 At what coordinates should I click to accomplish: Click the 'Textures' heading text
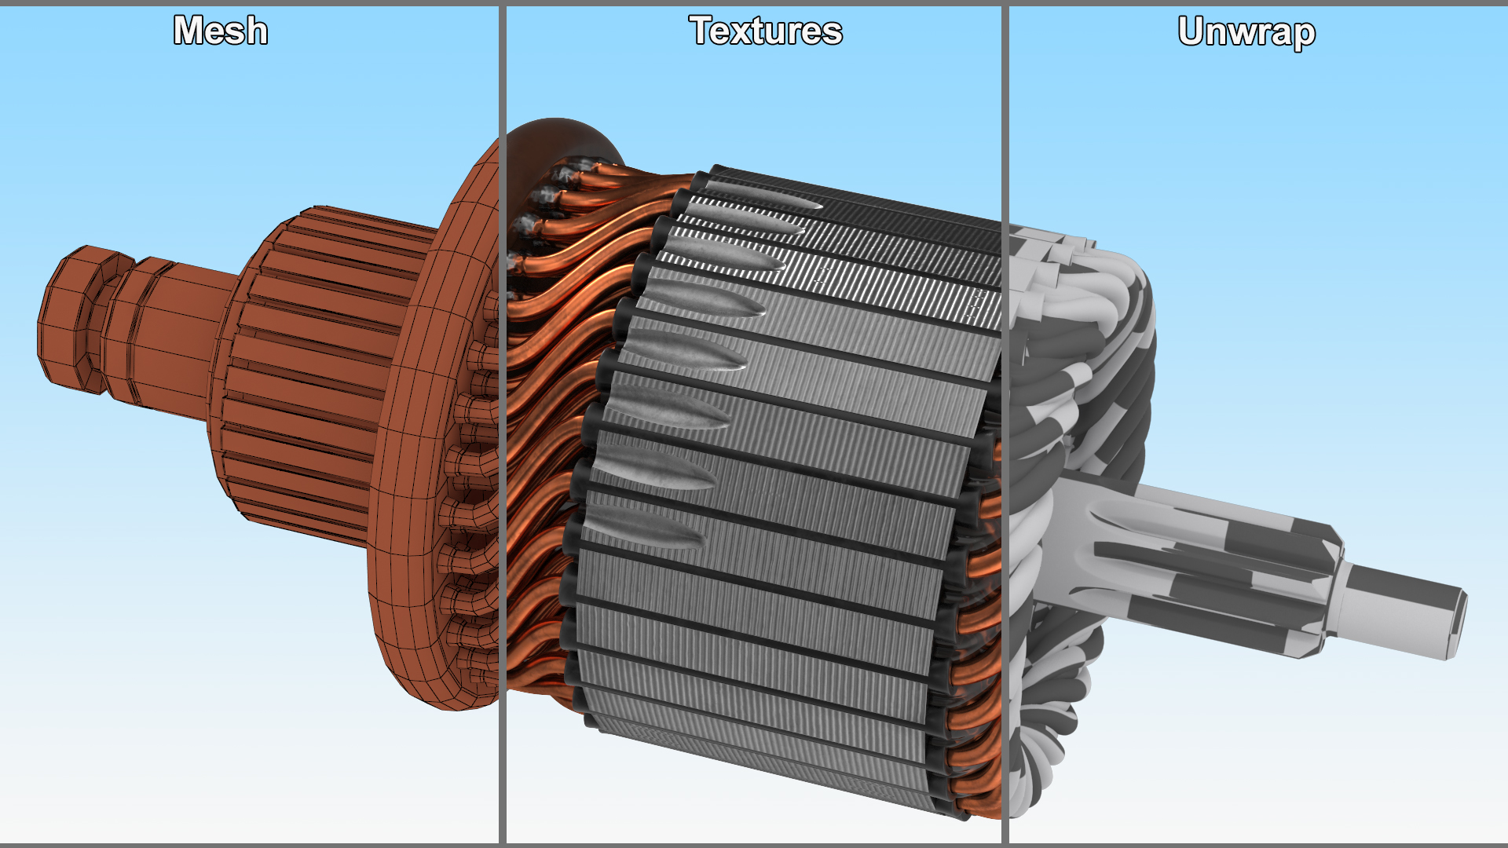click(x=766, y=31)
